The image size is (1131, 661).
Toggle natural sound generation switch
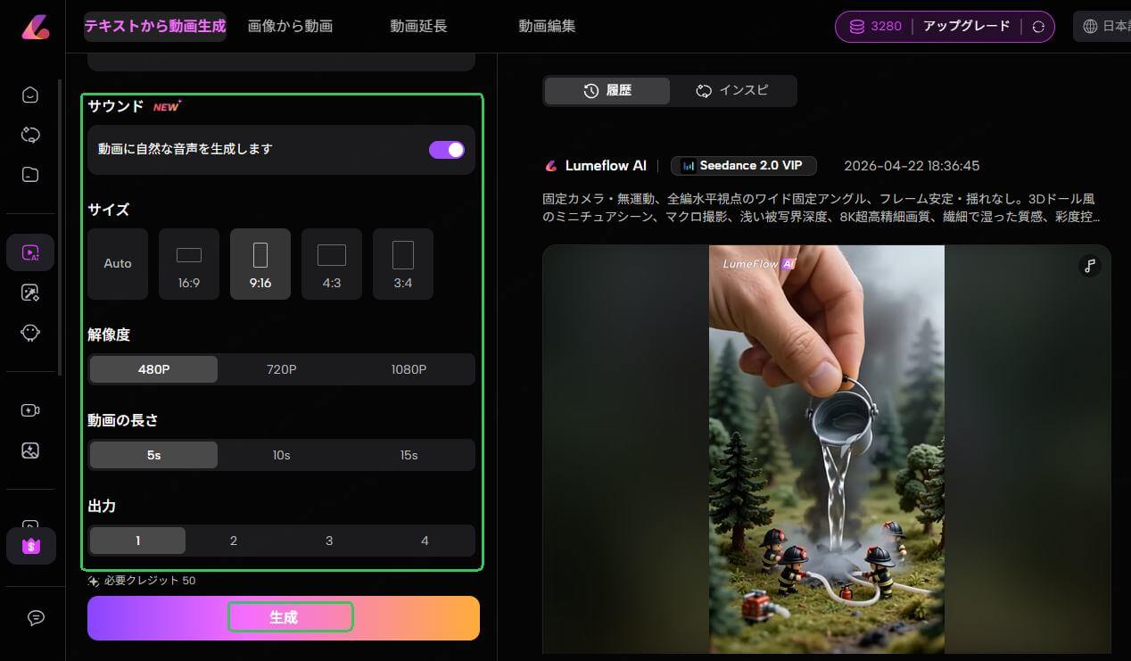(x=447, y=150)
